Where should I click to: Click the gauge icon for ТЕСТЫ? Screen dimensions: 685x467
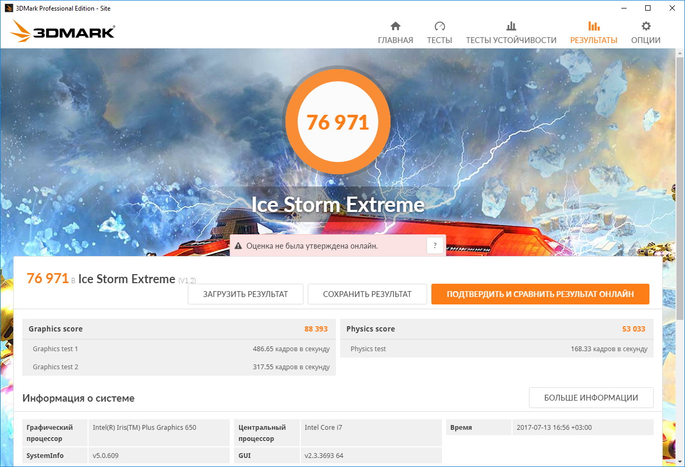pyautogui.click(x=439, y=27)
